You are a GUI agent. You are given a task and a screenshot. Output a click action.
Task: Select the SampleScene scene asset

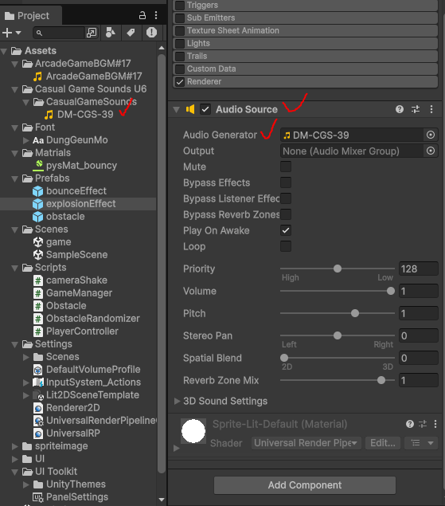click(x=70, y=255)
